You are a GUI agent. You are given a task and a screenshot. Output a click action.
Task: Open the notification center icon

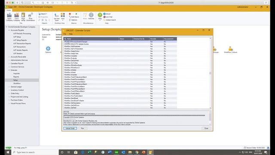tap(266, 152)
